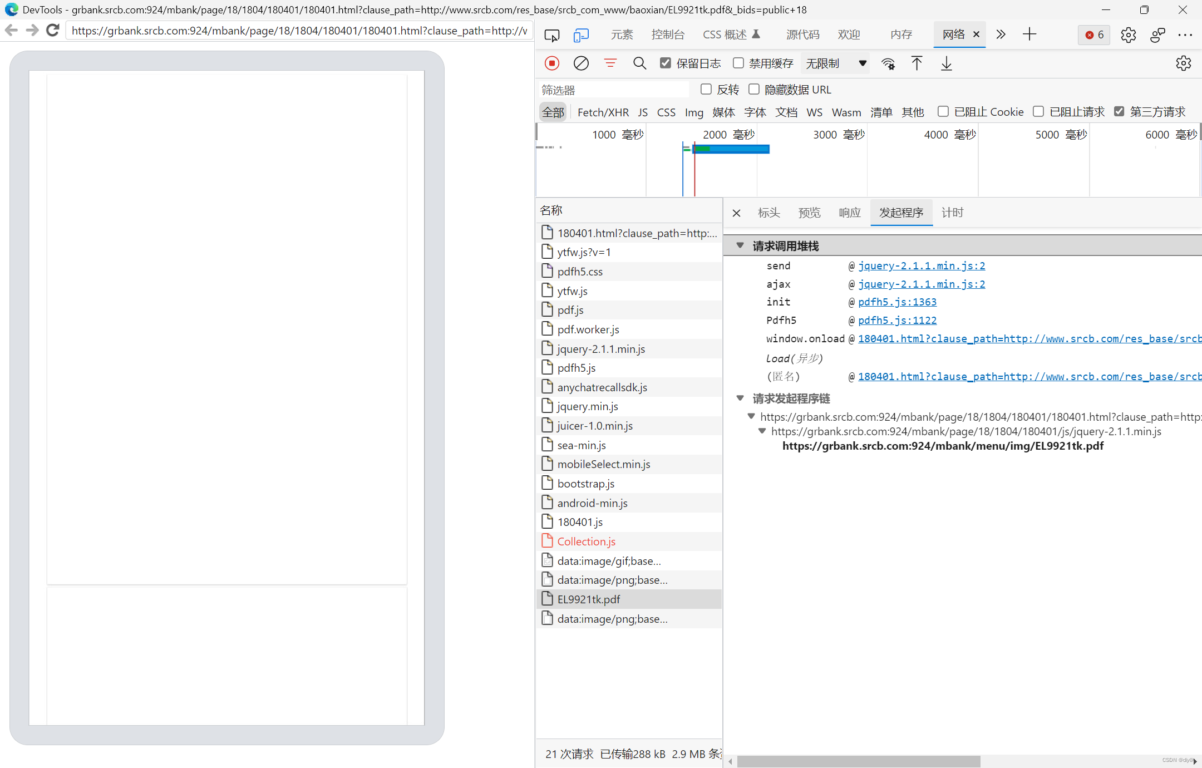Uncheck the 保留日志 checkbox
This screenshot has width=1202, height=768.
(x=665, y=63)
